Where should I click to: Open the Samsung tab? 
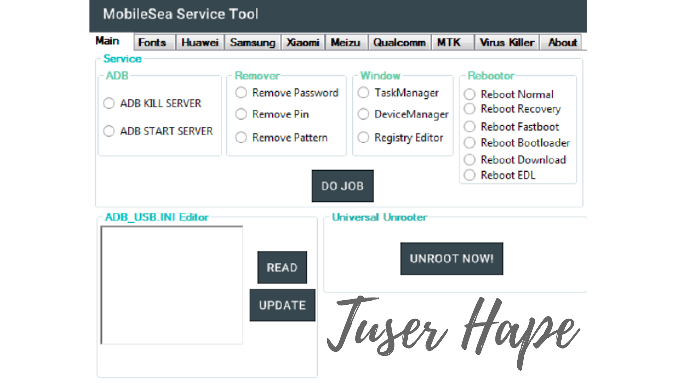coord(253,43)
